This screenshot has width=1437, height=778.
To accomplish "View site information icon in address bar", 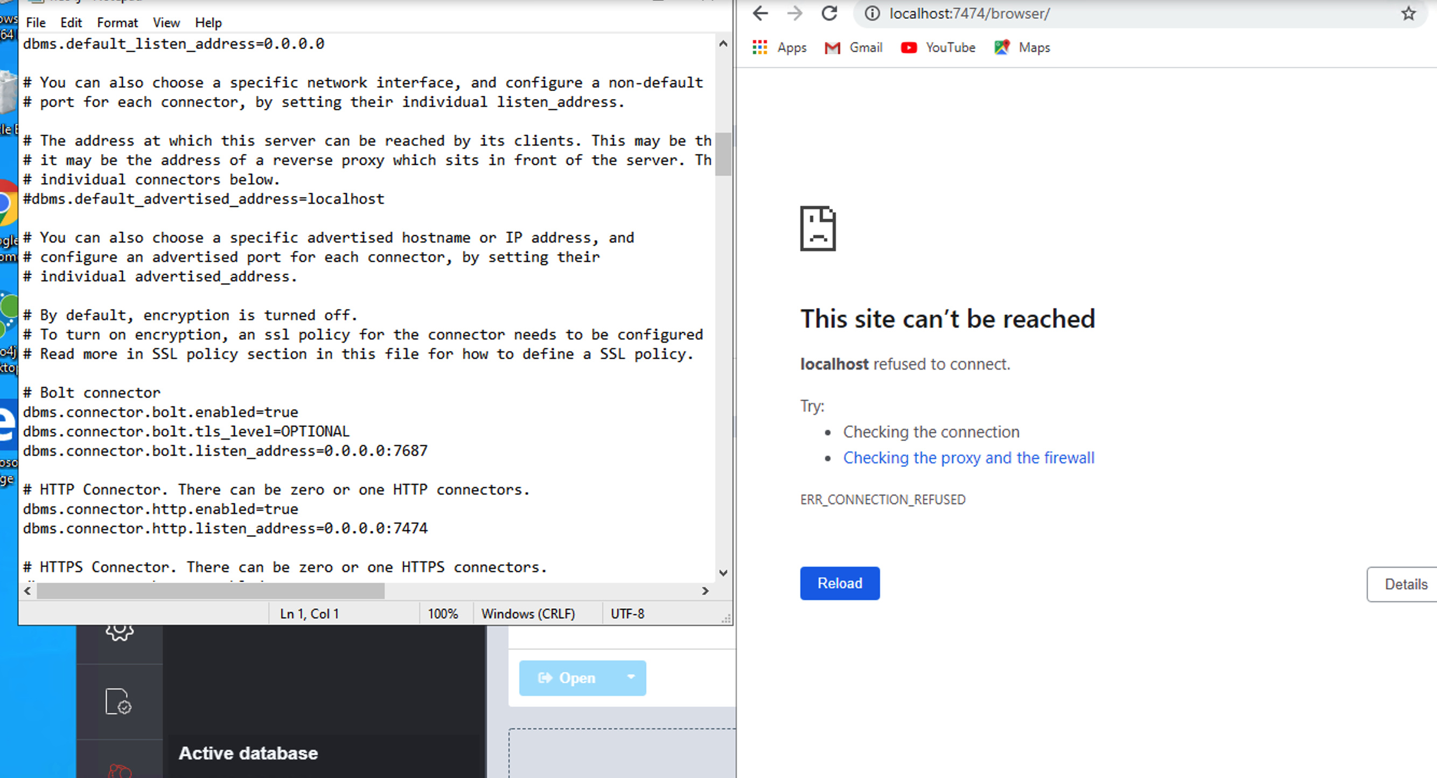I will pos(872,13).
